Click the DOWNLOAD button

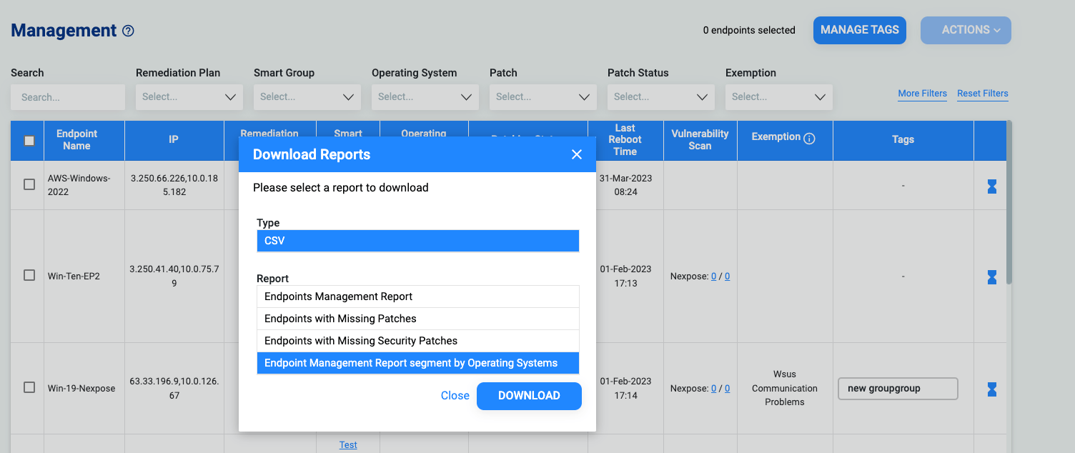[529, 396]
